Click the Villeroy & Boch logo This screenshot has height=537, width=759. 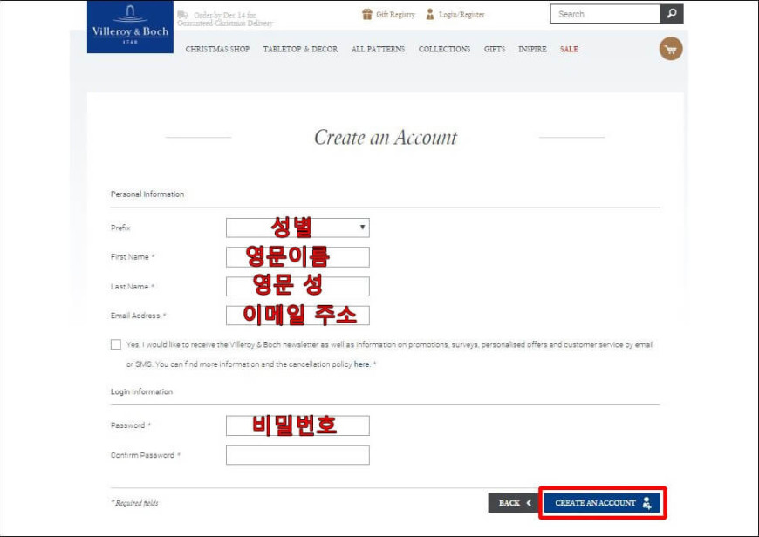point(130,27)
